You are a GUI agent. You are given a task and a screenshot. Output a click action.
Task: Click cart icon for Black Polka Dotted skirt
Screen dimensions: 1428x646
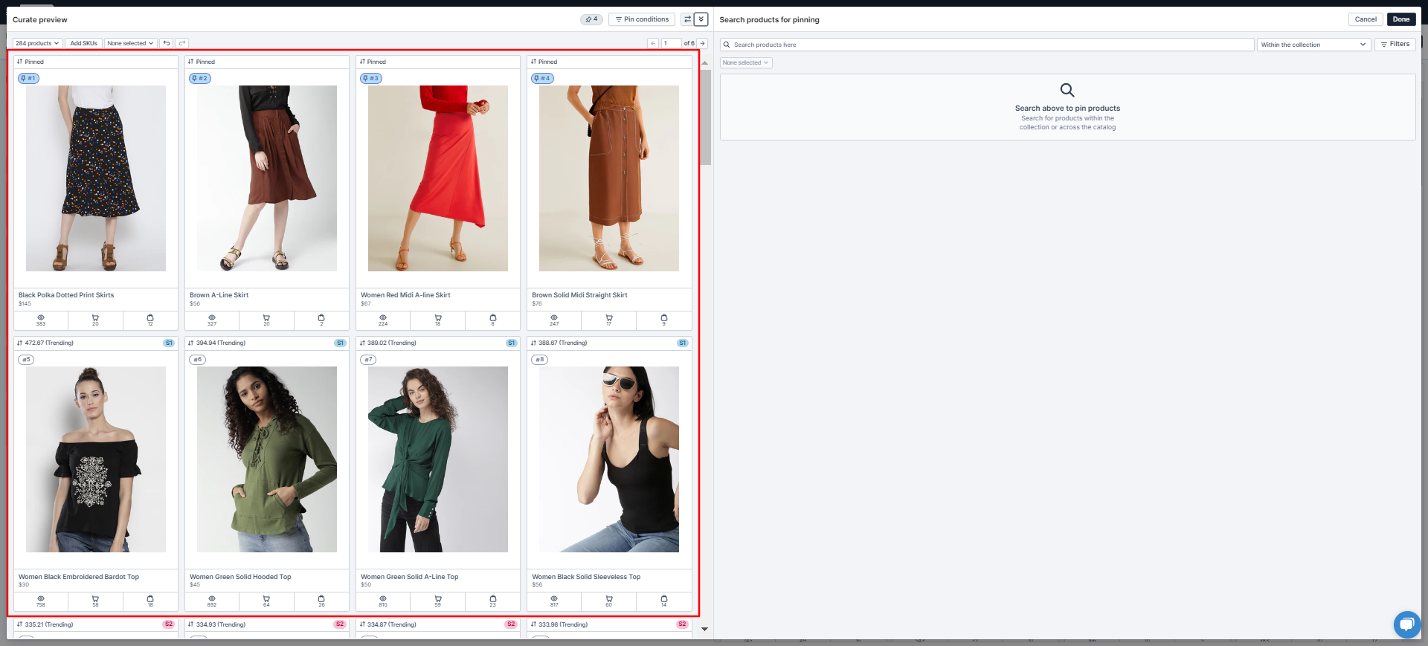tap(95, 317)
